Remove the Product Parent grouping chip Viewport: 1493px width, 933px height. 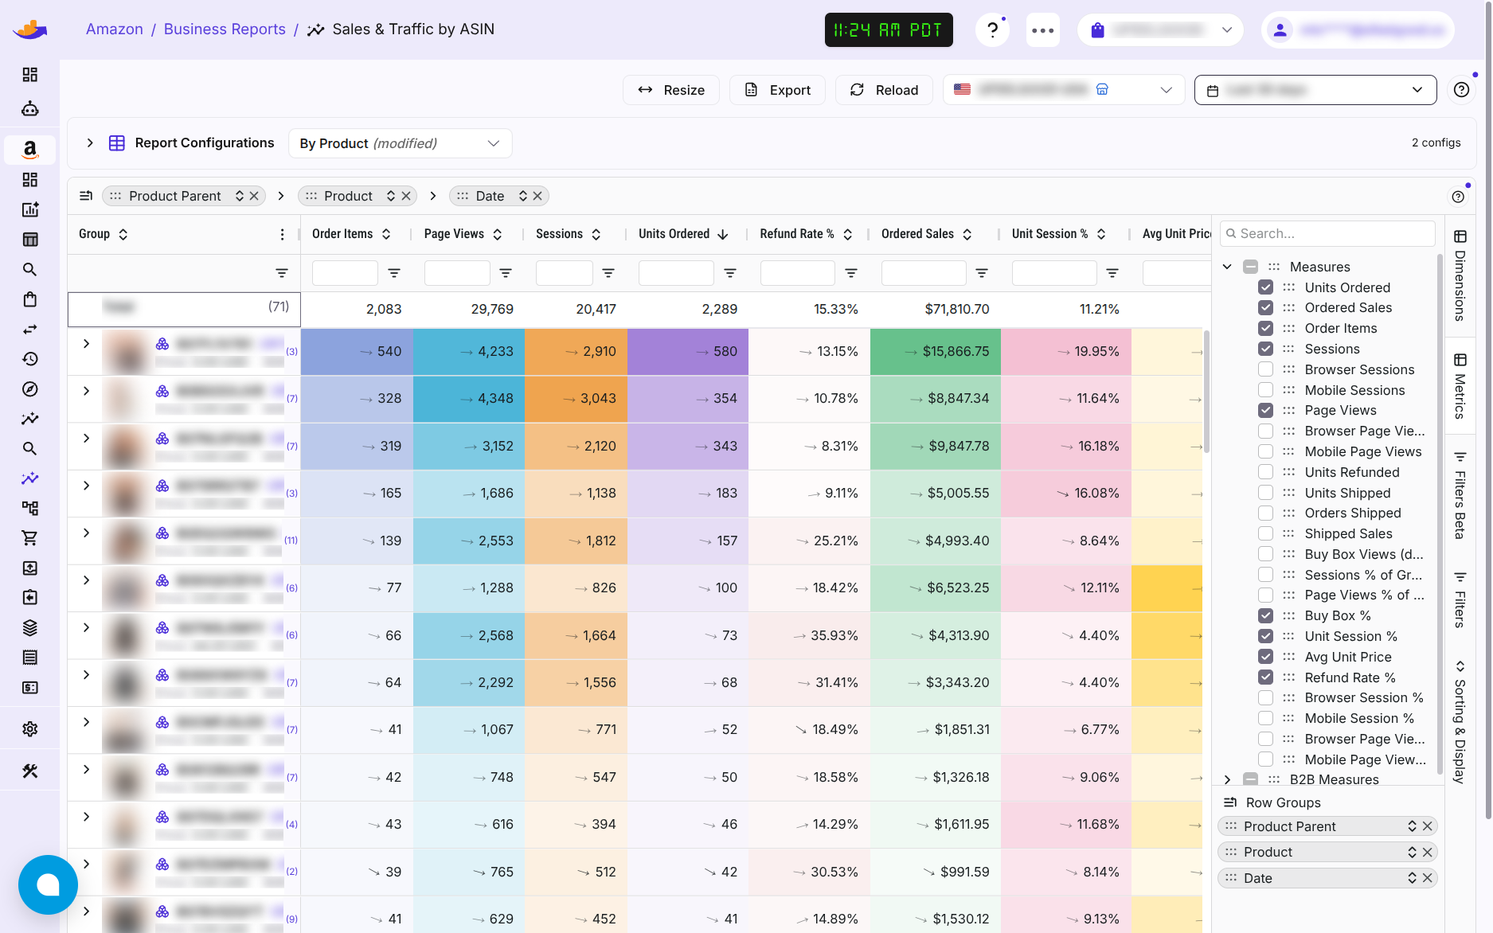tap(254, 196)
